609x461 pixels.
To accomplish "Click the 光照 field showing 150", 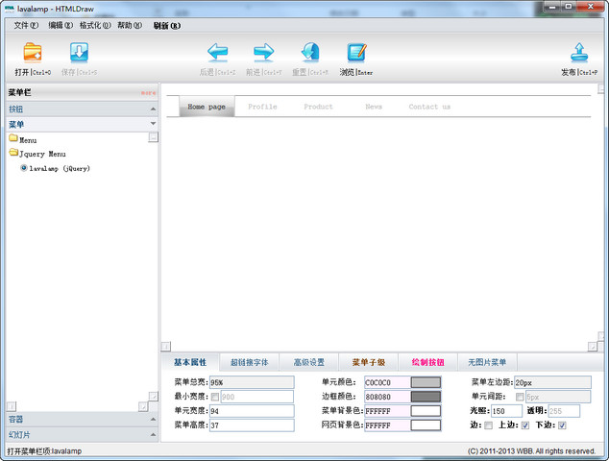I will pos(506,411).
